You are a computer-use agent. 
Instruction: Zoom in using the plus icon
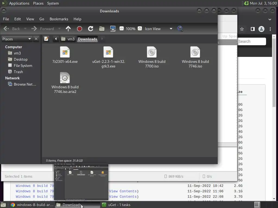pos(140,28)
